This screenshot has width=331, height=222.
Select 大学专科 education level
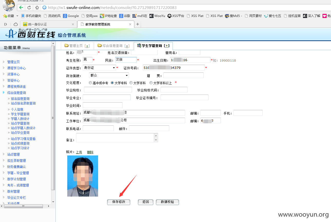coord(112,83)
